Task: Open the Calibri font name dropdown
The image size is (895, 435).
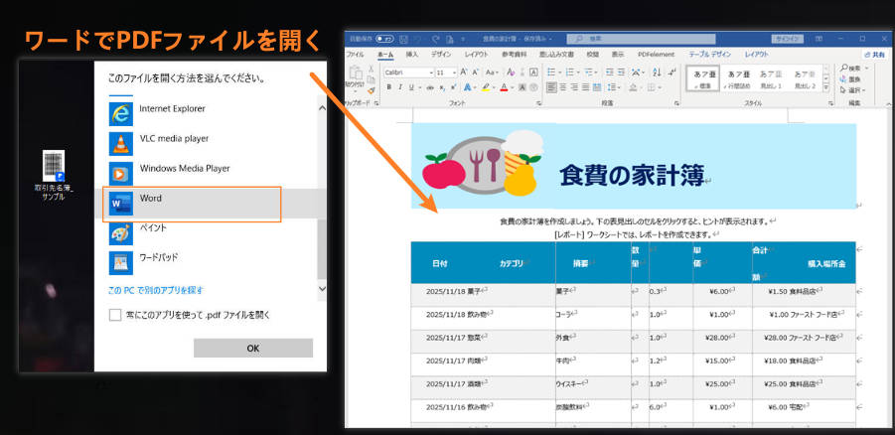Action: [430, 72]
